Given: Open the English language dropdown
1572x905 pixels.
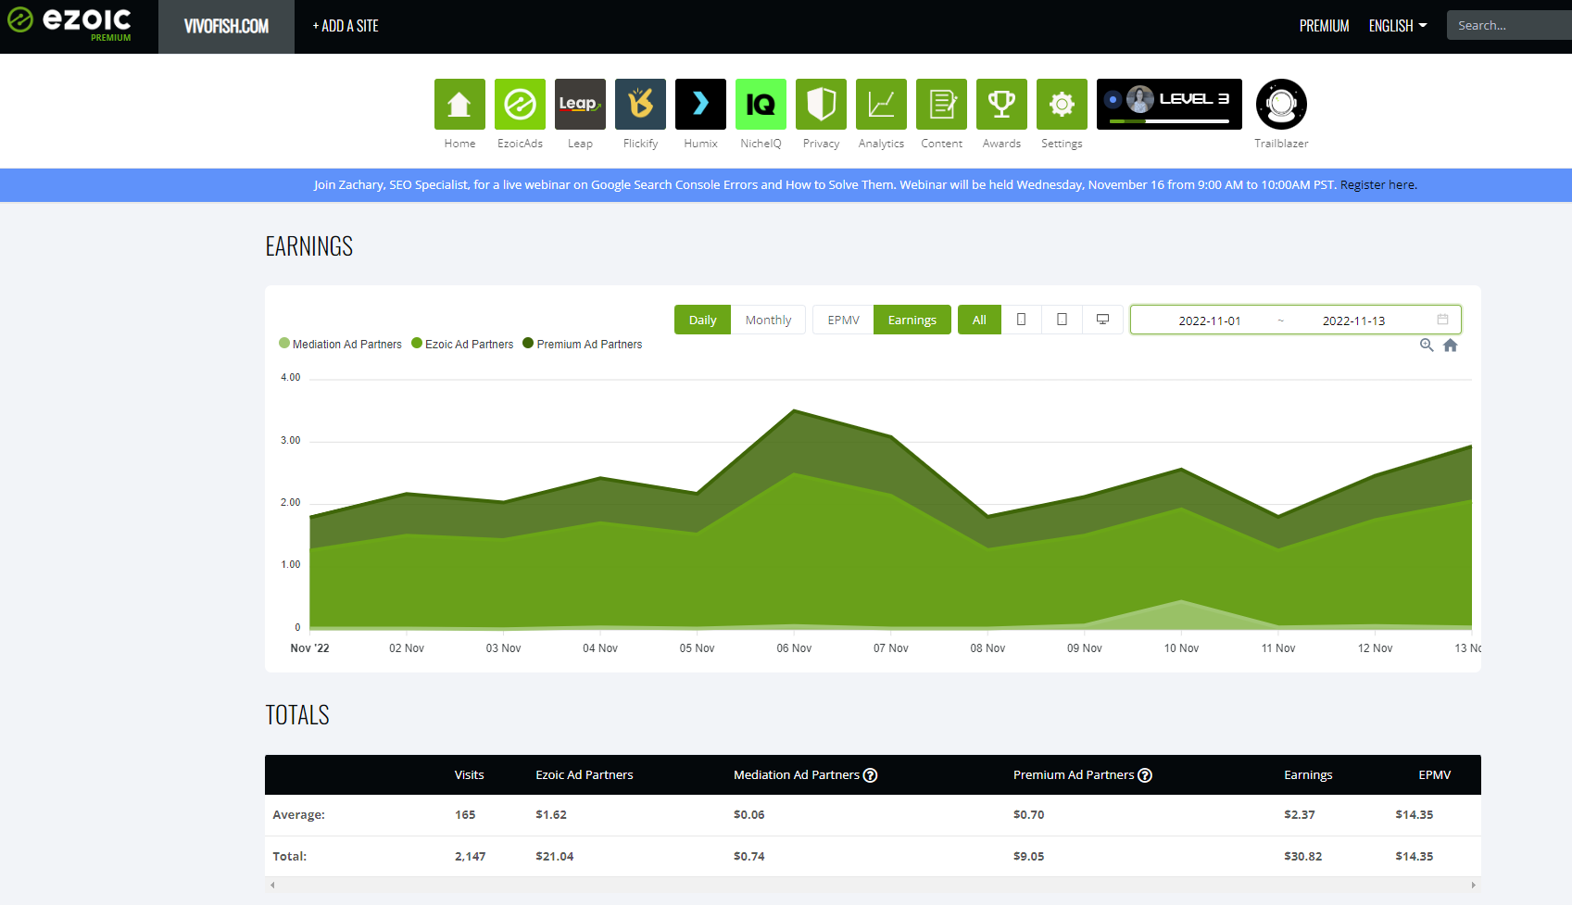Looking at the screenshot, I should click(x=1398, y=26).
